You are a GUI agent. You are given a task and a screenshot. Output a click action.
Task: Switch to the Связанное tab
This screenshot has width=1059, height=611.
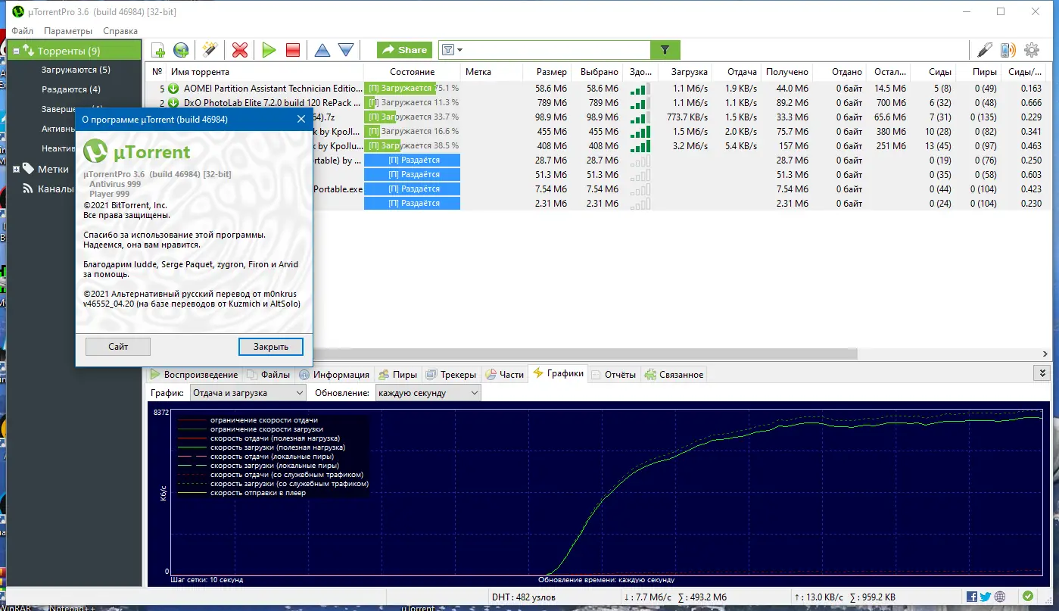click(x=674, y=374)
